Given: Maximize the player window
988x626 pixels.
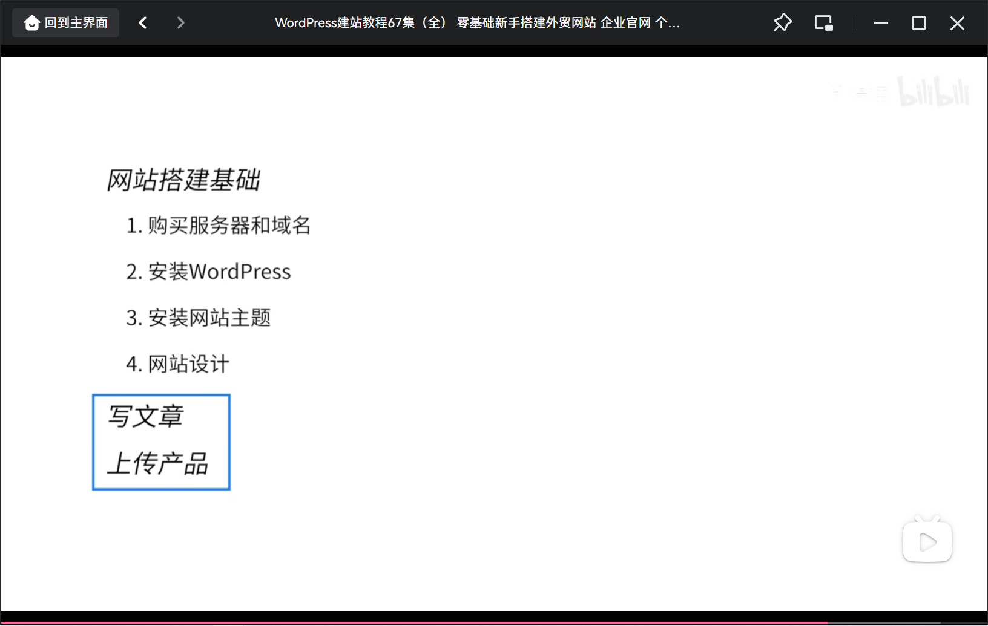Looking at the screenshot, I should tap(919, 23).
